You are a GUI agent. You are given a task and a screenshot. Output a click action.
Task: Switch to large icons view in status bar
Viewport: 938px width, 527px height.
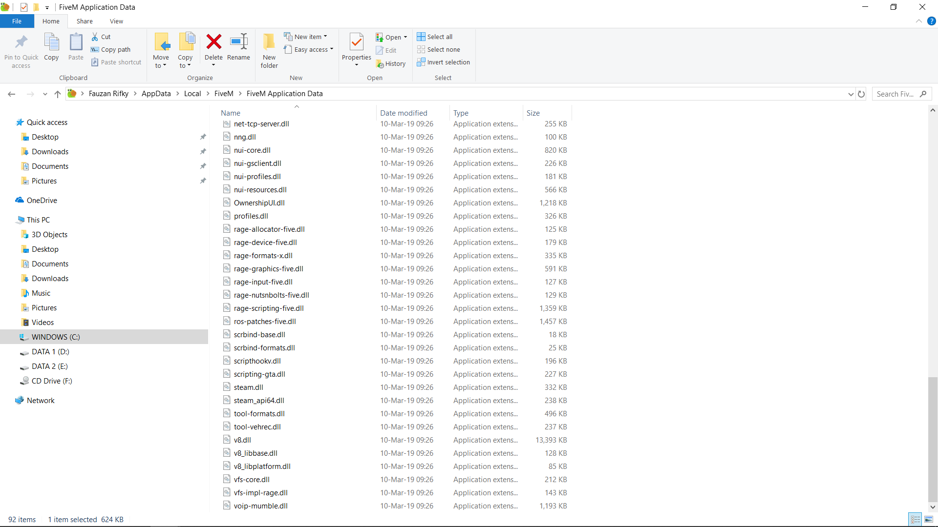tap(929, 519)
